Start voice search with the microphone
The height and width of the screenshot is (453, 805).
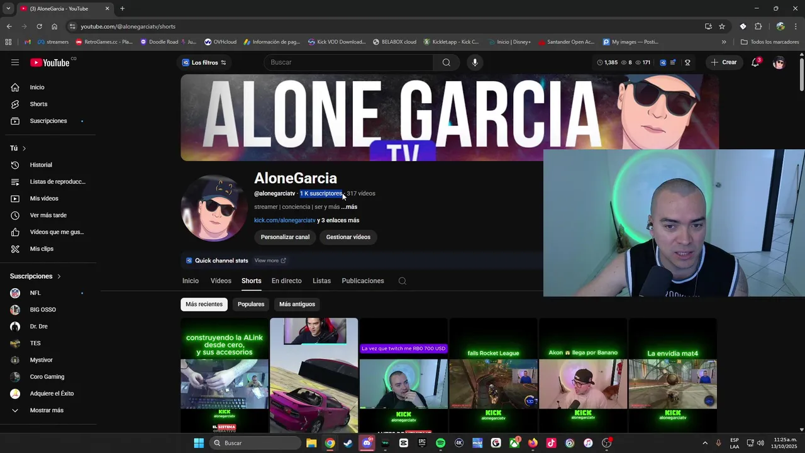point(475,62)
